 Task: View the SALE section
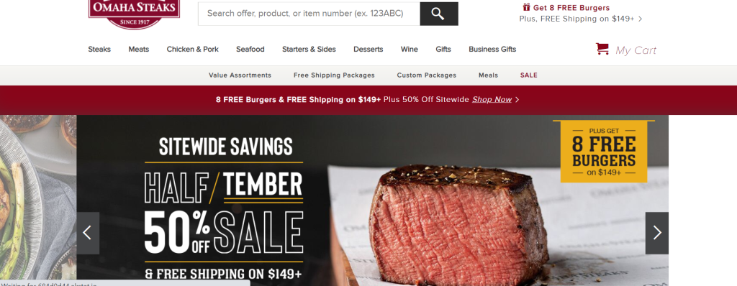[x=528, y=75]
